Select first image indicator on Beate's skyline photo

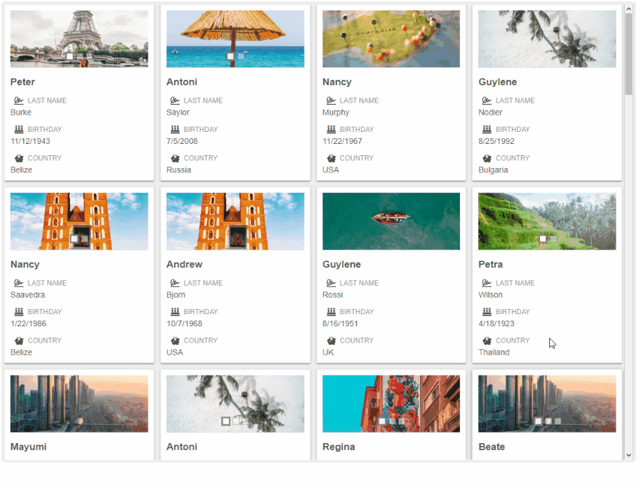tap(539, 421)
